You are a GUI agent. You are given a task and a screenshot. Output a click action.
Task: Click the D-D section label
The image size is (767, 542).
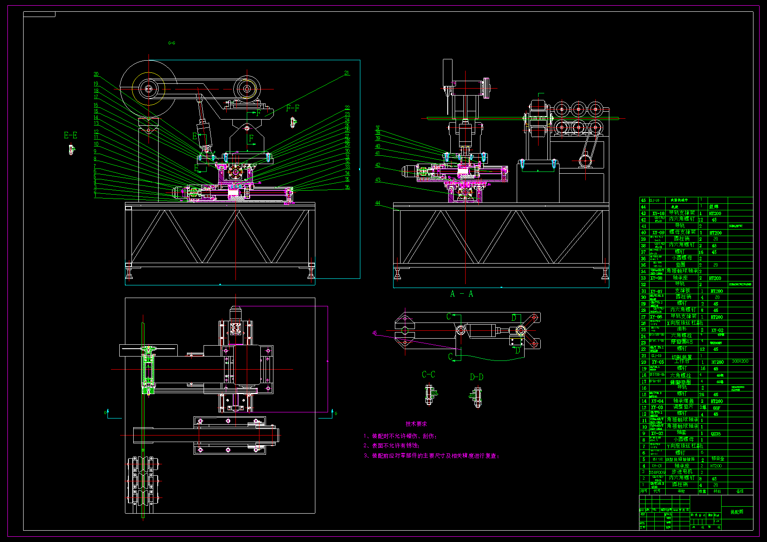pos(477,377)
